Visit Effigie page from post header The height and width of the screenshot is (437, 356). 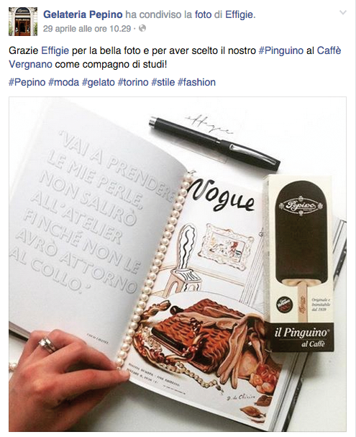pos(240,14)
